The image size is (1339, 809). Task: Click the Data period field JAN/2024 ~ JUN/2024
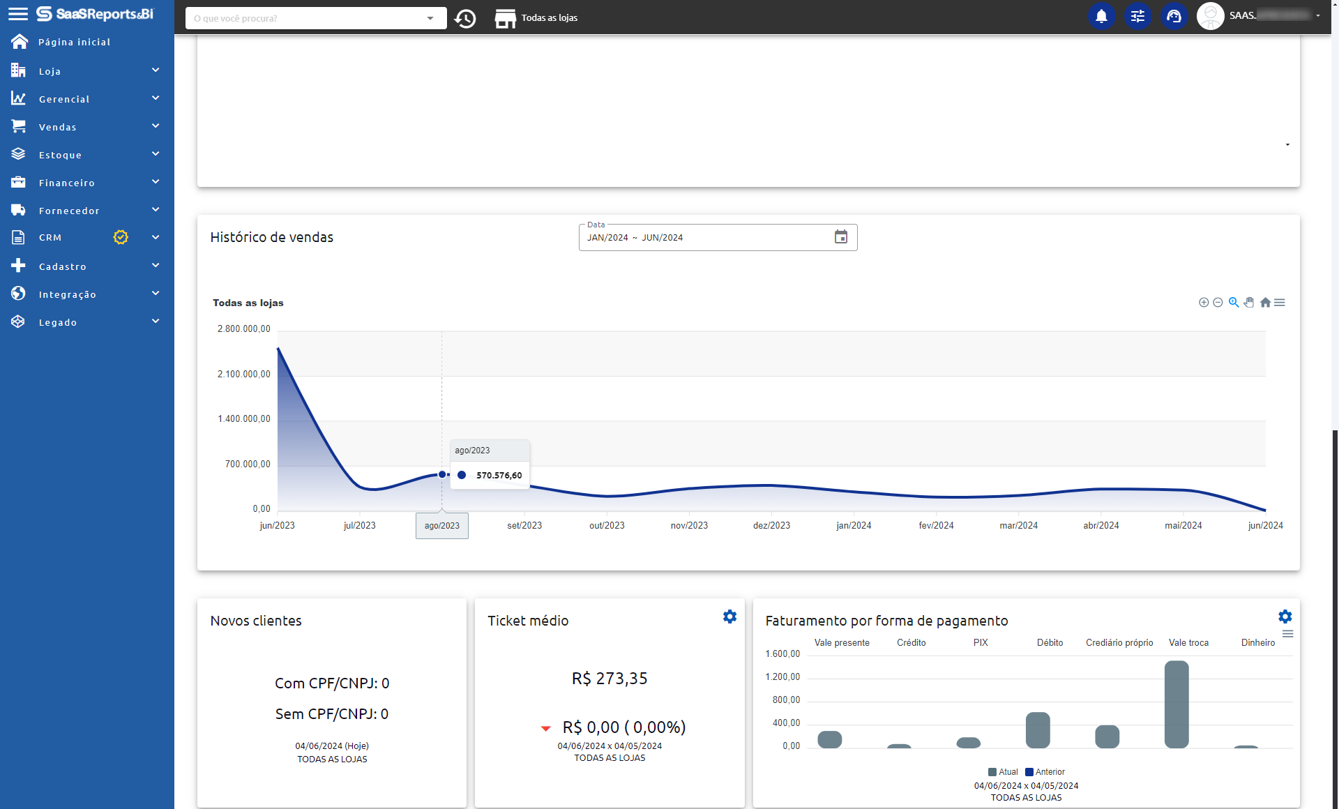point(718,237)
